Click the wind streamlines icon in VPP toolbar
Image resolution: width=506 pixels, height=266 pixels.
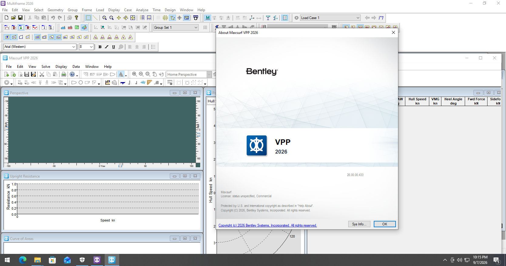click(x=143, y=82)
